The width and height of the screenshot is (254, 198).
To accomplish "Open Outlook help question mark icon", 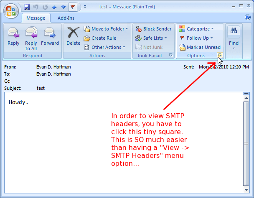I will pyautogui.click(x=247, y=18).
